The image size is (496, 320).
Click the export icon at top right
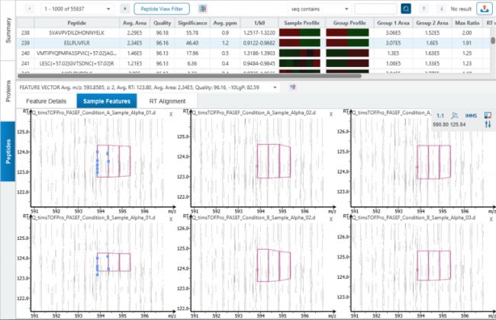pos(485,8)
